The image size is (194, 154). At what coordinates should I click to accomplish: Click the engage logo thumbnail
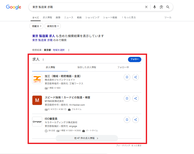pos(37,121)
